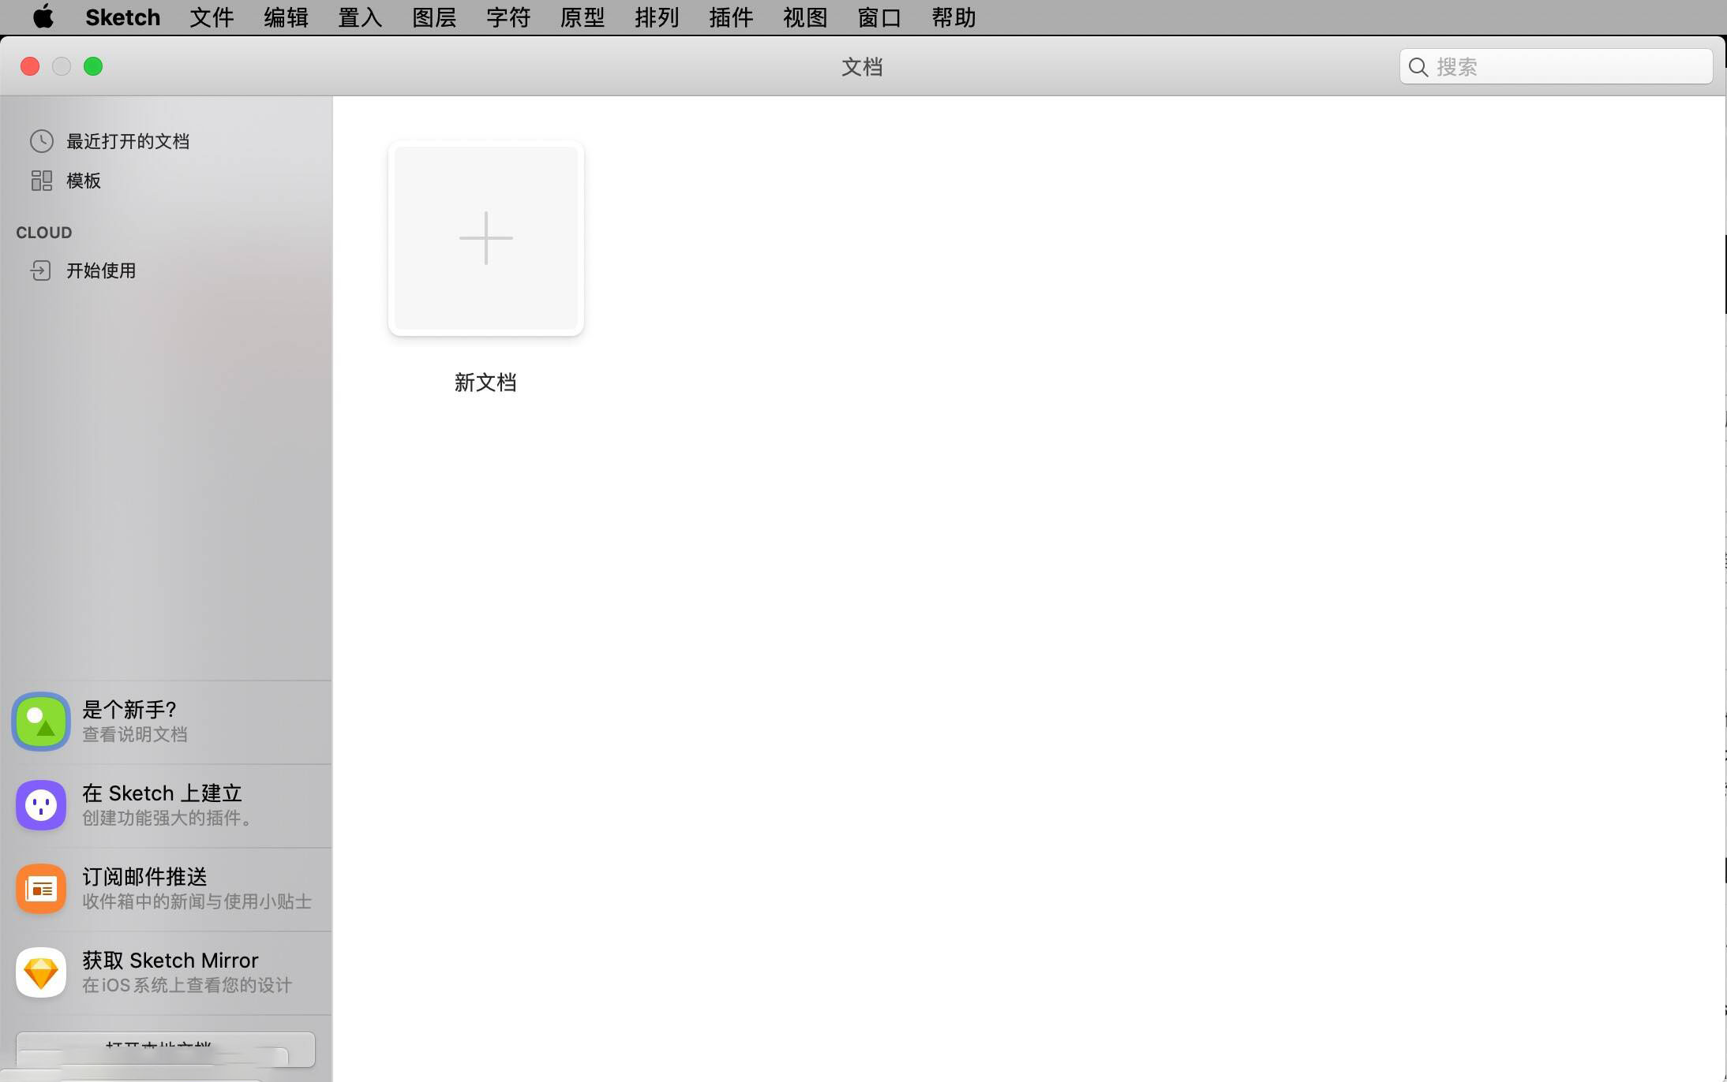Click the orange newsletter icon
The height and width of the screenshot is (1082, 1727).
point(41,889)
